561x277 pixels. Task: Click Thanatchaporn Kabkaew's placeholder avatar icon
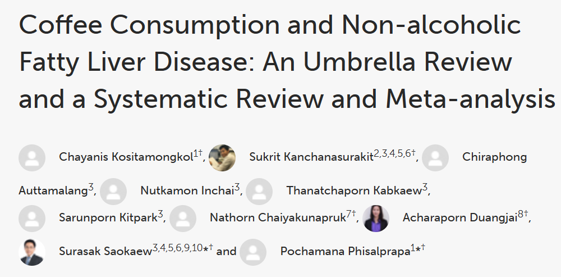(259, 190)
